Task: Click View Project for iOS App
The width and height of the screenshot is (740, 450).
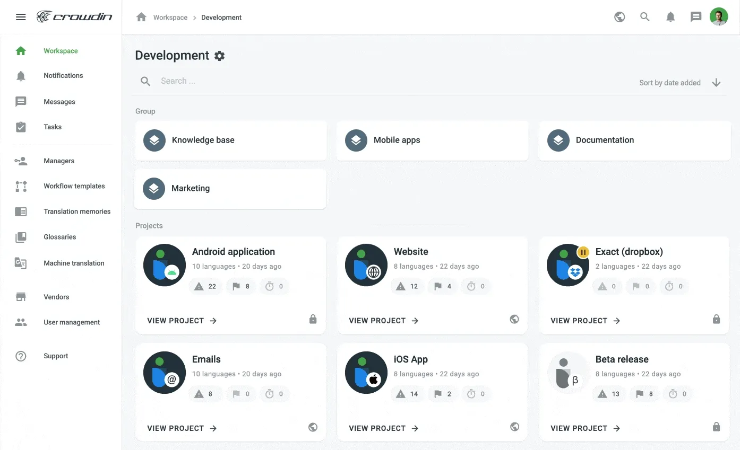Action: [383, 428]
